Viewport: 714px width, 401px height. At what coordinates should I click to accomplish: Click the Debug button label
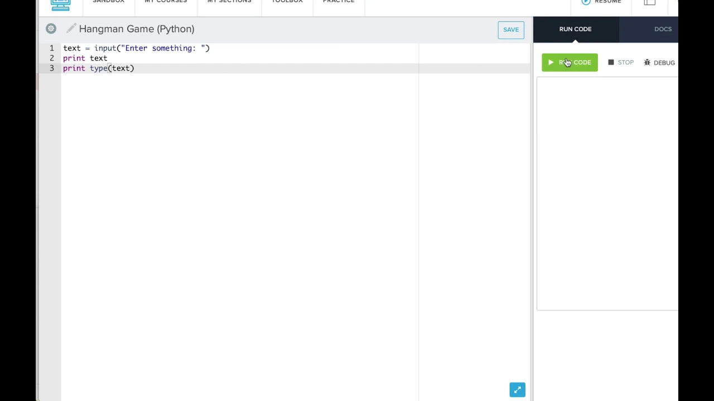click(664, 63)
